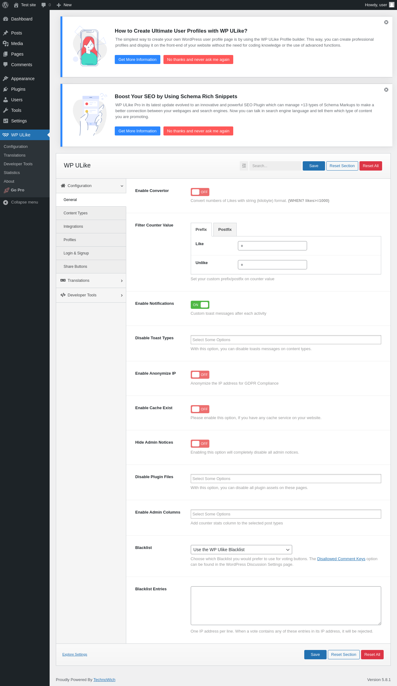Toggle Enable Cache Exist switch
Viewport: 397px width, 686px height.
[200, 409]
